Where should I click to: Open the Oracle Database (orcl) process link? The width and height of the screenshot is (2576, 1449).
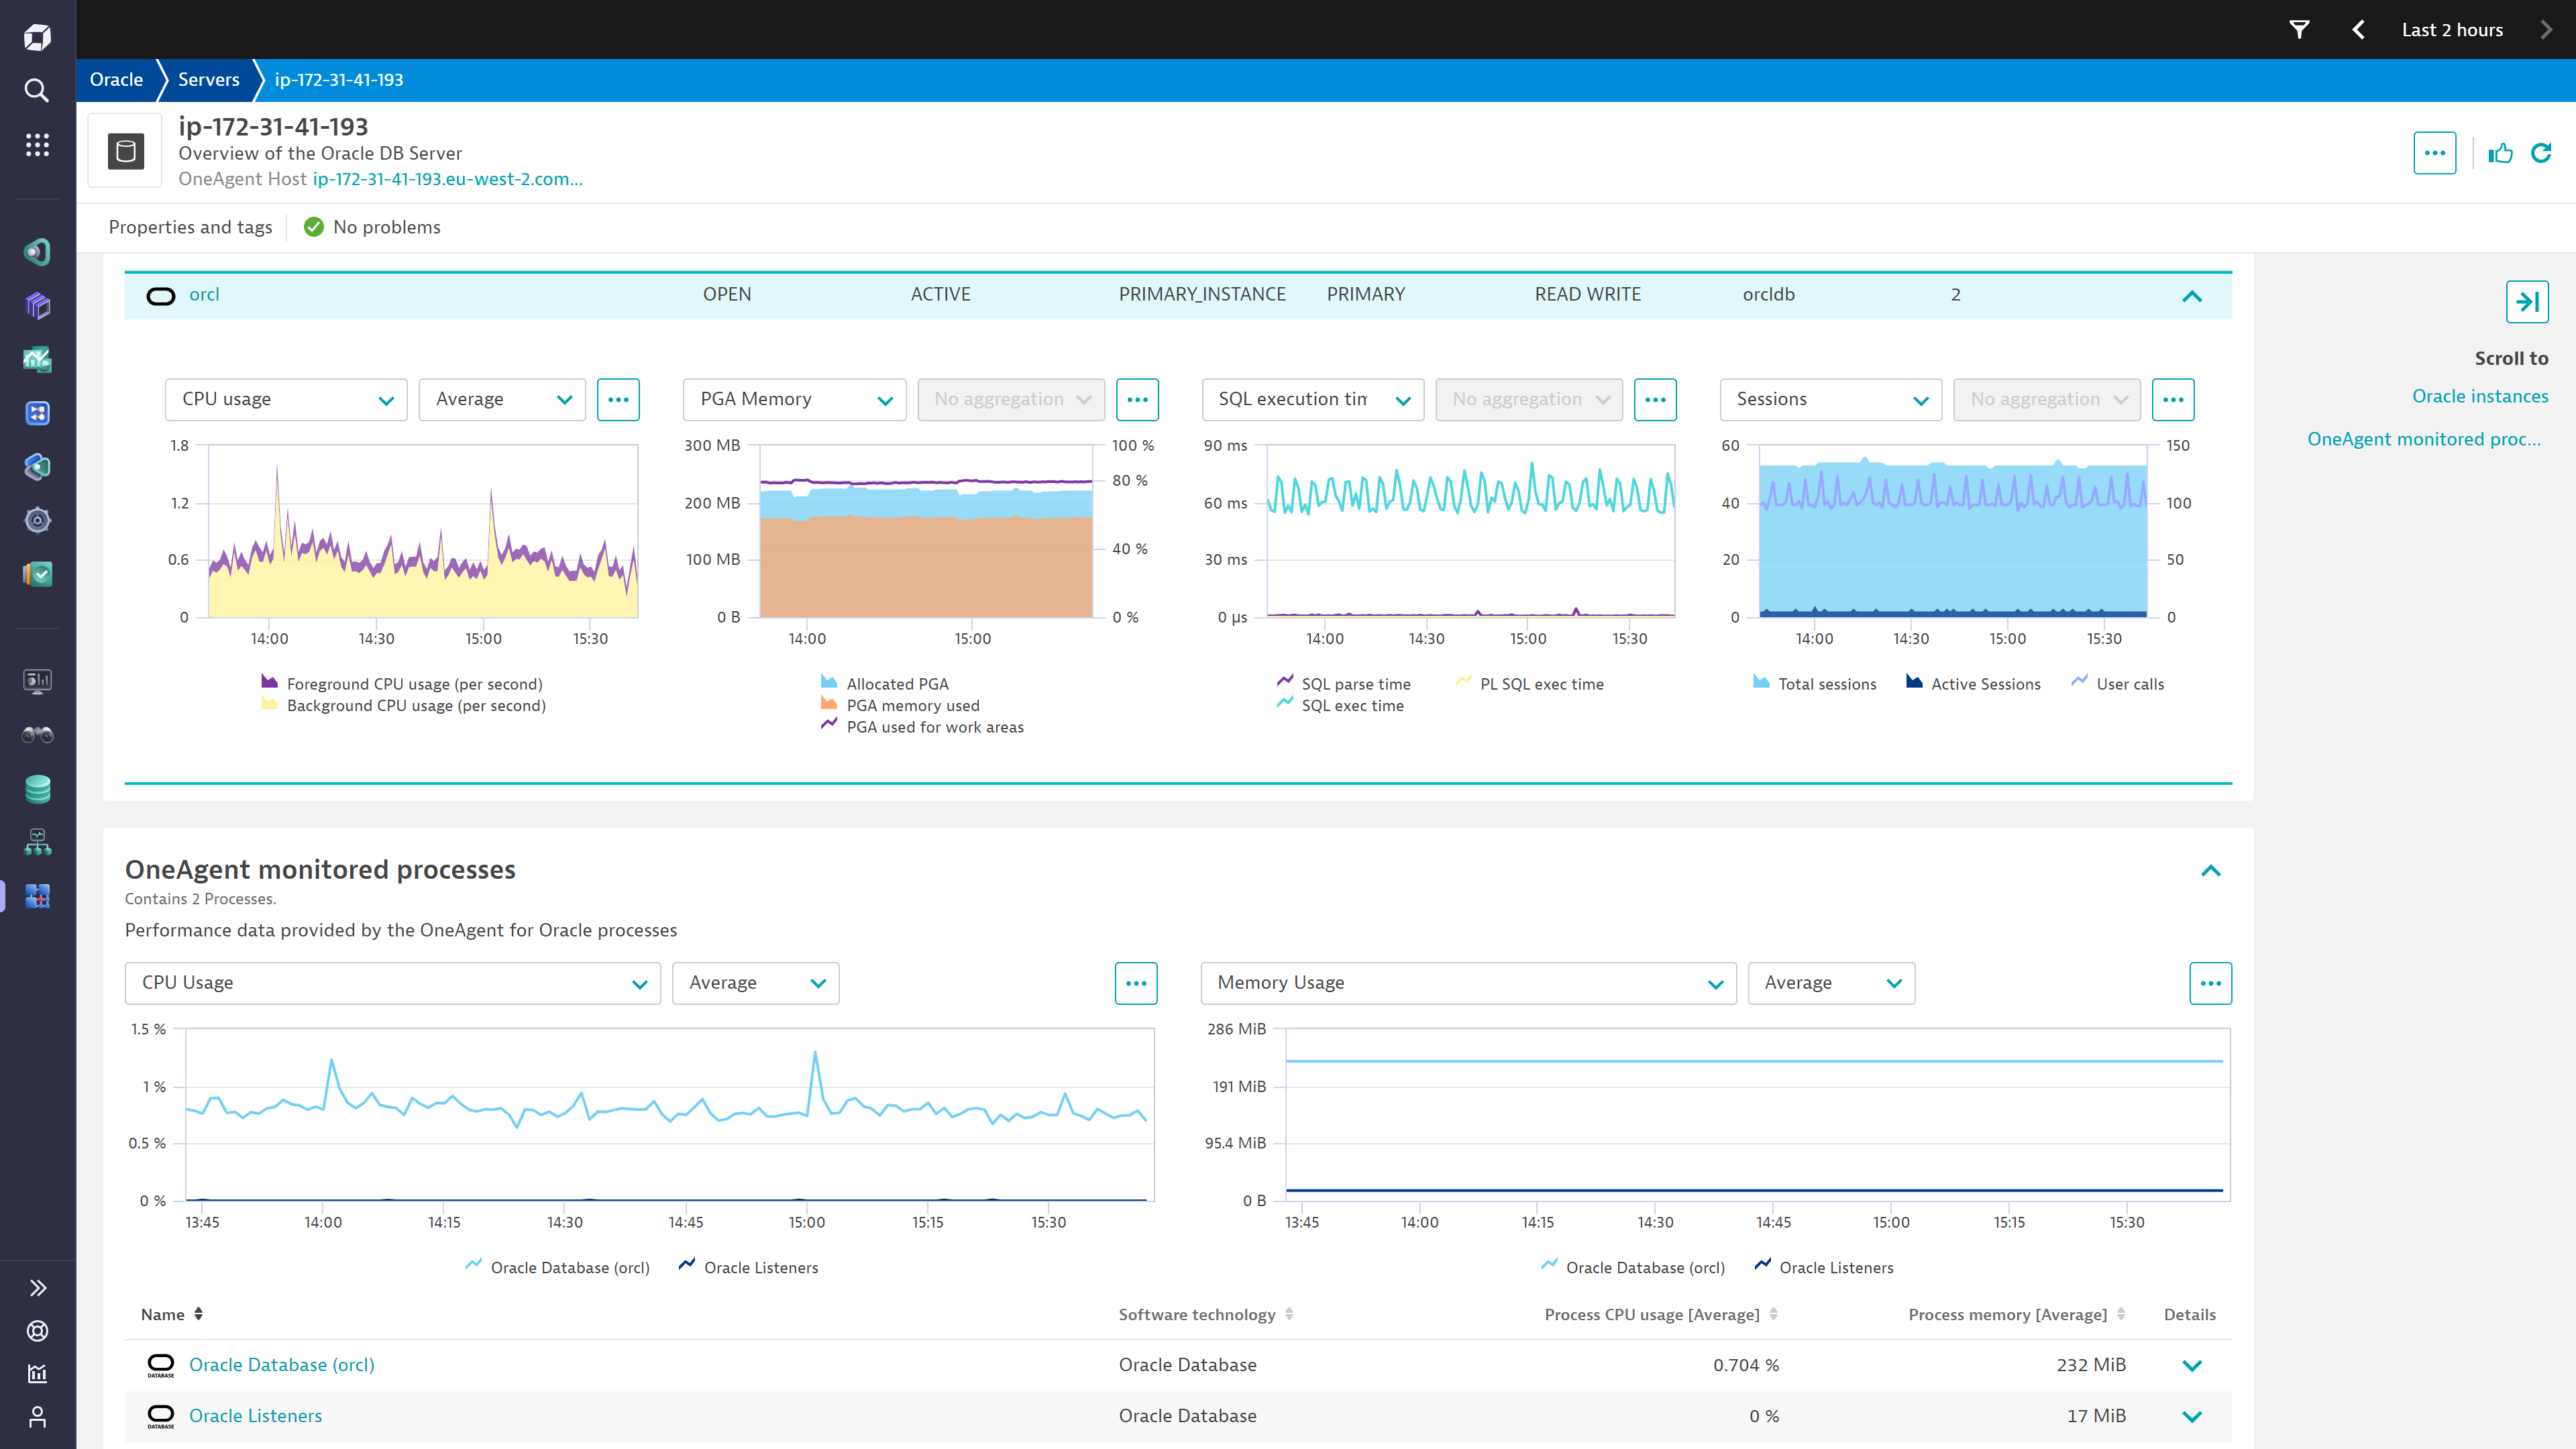coord(281,1365)
